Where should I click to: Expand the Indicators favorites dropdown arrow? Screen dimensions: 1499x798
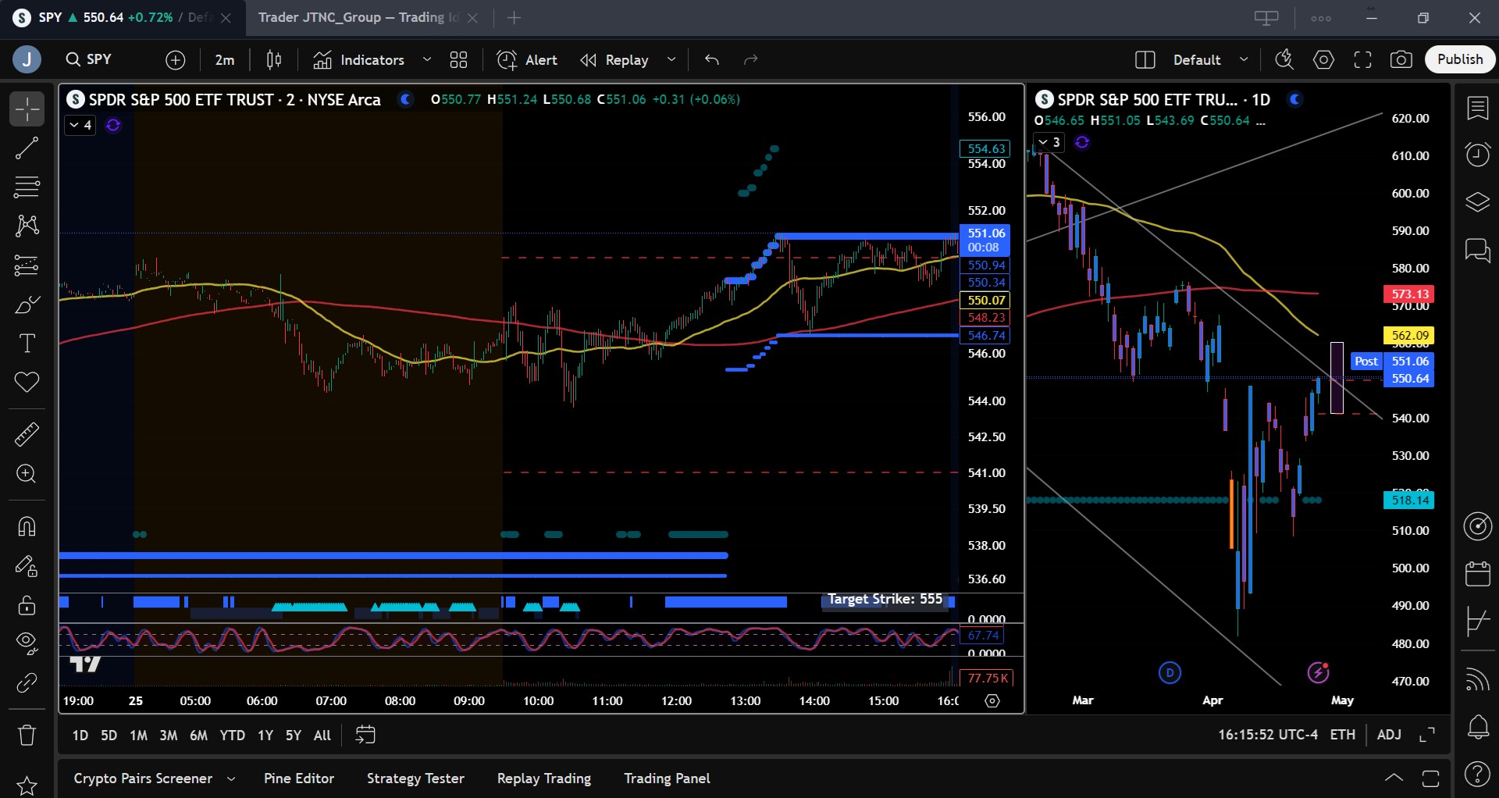click(x=427, y=60)
